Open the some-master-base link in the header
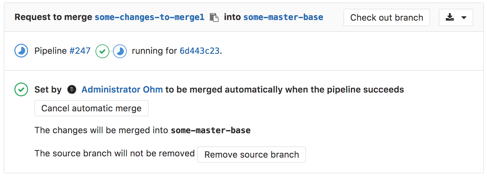 (x=283, y=17)
